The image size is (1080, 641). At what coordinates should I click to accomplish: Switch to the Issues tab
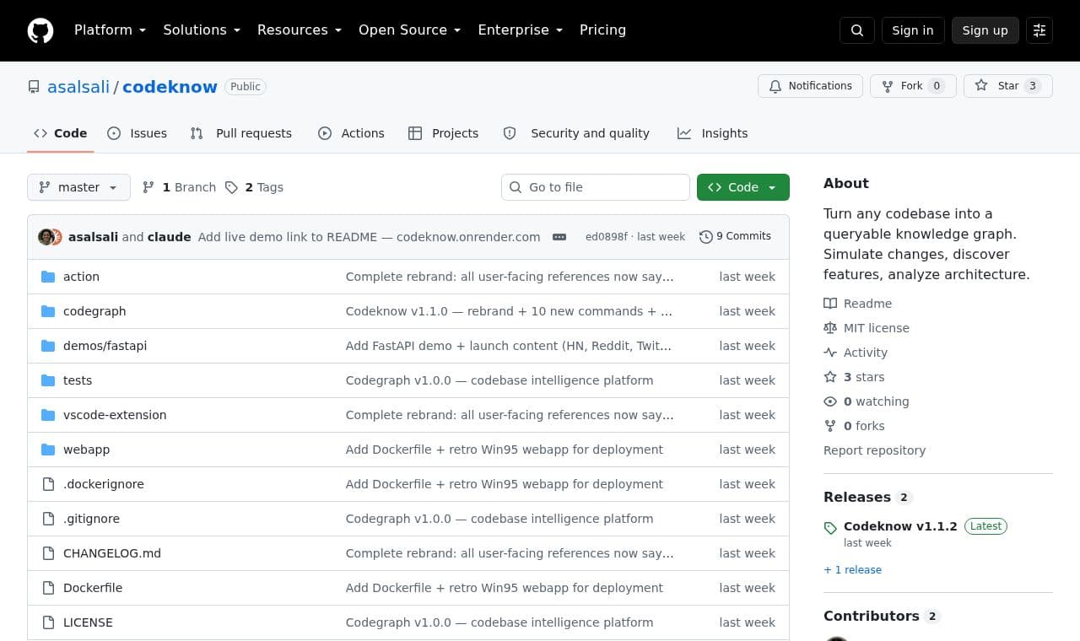pos(138,133)
